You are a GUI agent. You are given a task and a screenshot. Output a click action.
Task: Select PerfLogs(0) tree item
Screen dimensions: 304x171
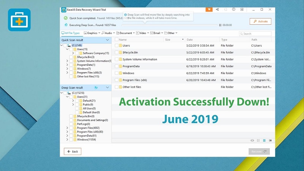[x=83, y=124]
